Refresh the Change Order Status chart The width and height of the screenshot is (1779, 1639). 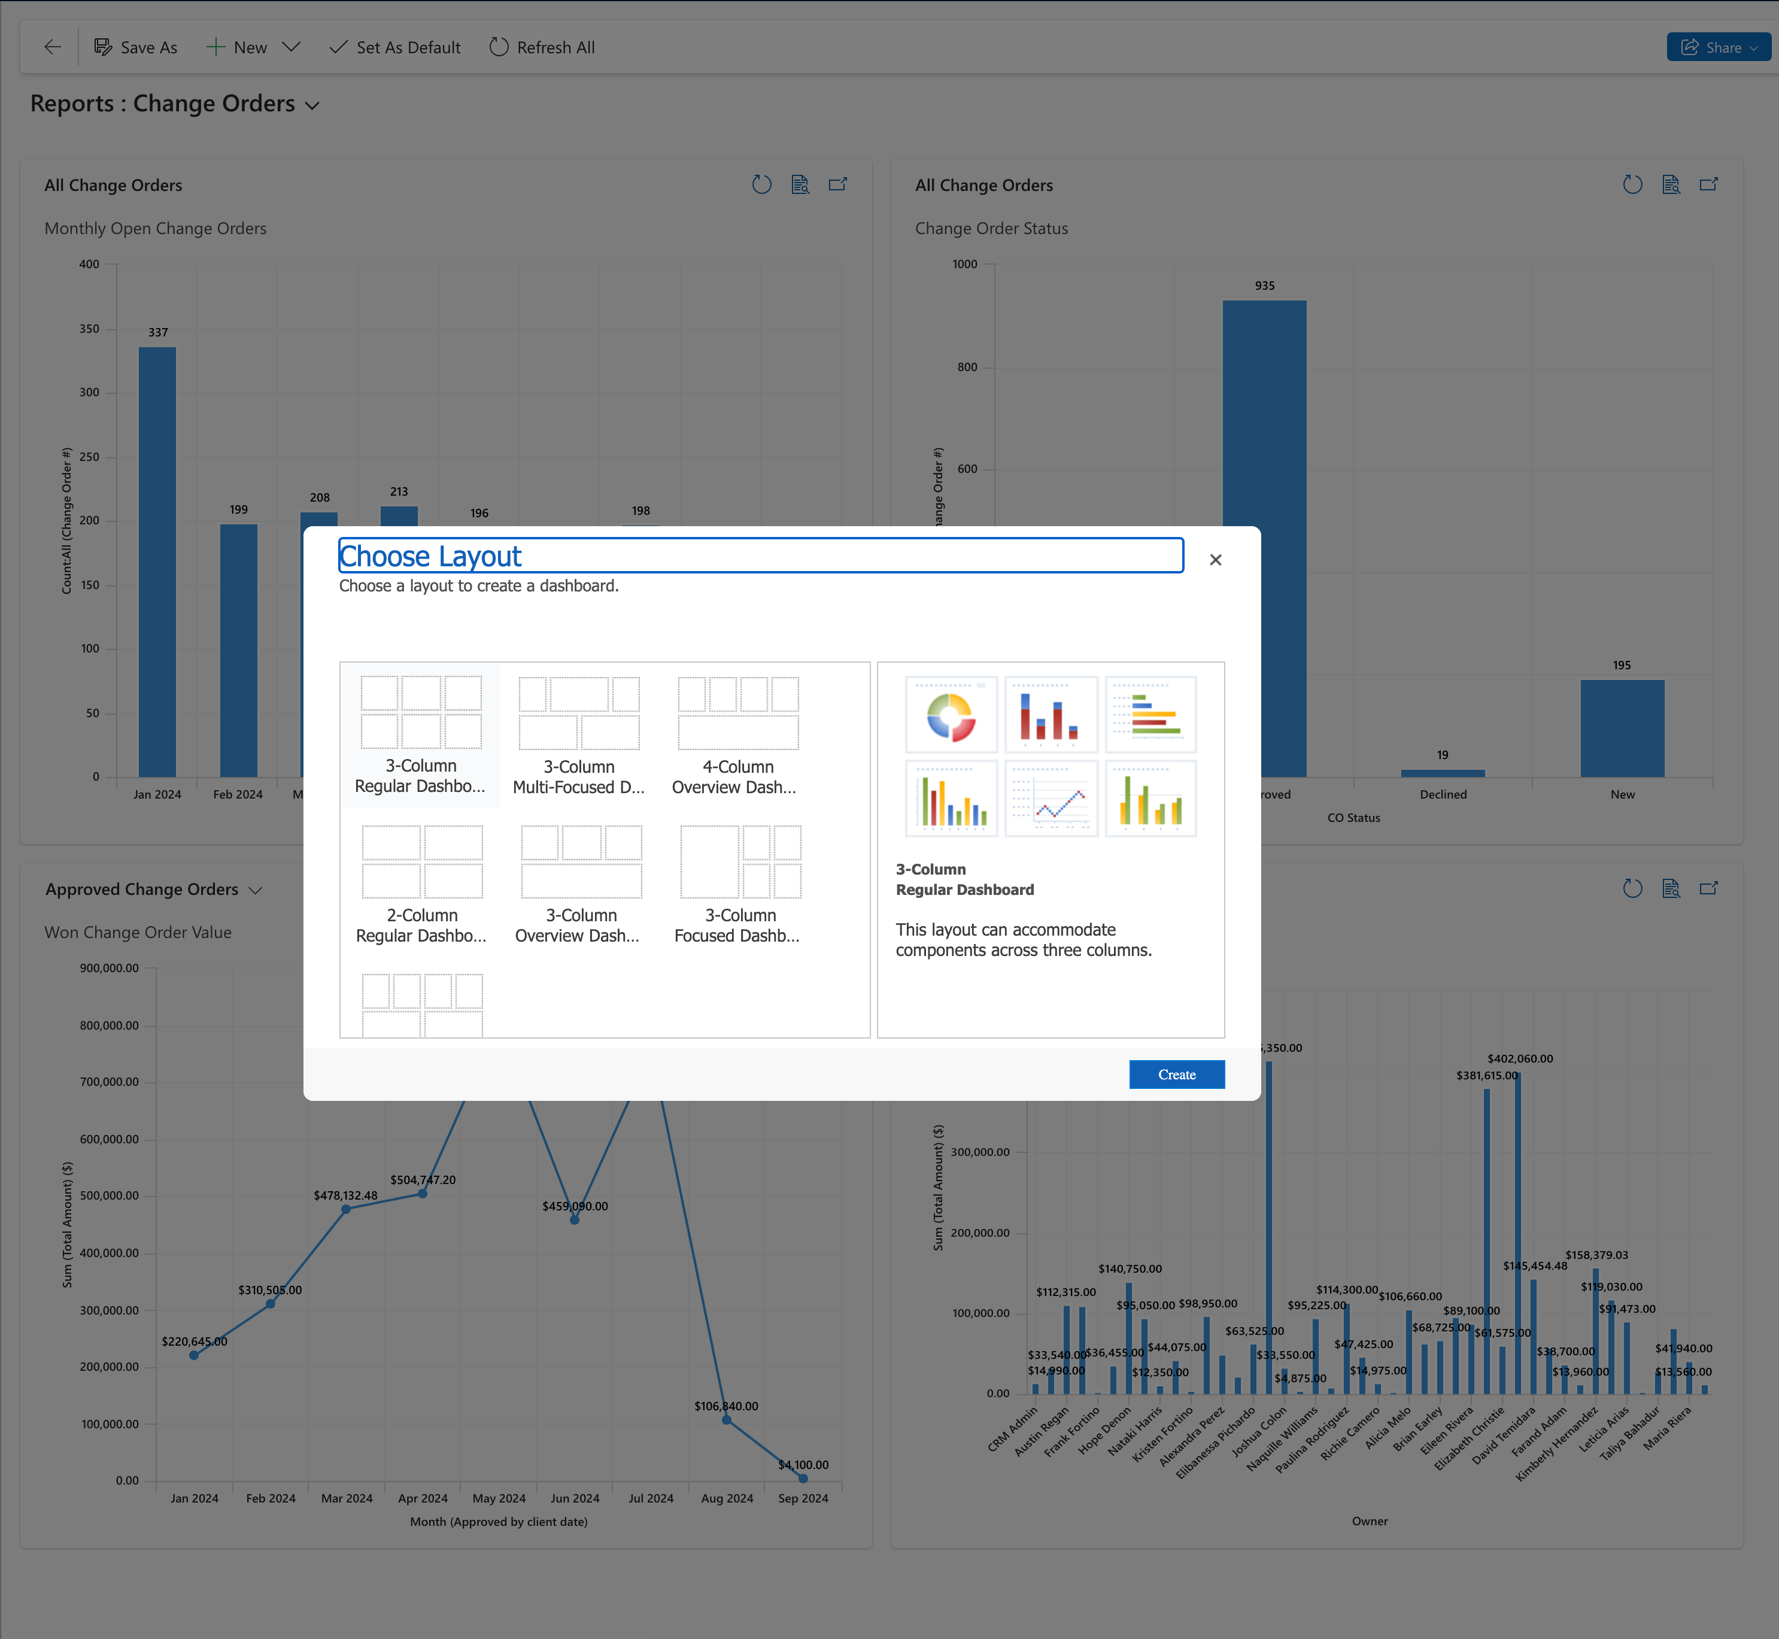pyautogui.click(x=1632, y=184)
